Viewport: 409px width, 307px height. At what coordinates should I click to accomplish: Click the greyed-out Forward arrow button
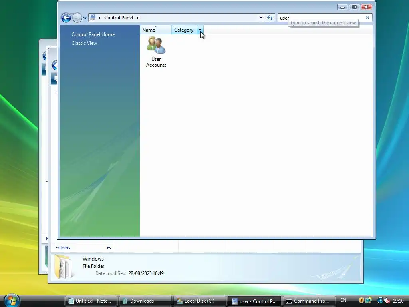77,18
